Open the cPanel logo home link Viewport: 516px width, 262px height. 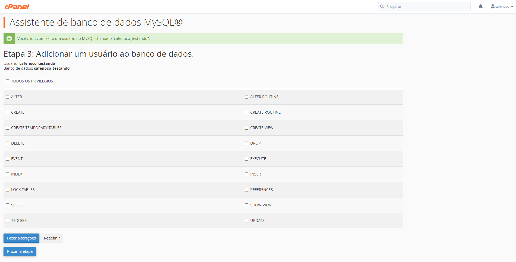pos(17,7)
